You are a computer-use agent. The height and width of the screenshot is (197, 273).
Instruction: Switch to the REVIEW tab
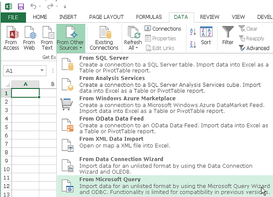click(x=209, y=17)
